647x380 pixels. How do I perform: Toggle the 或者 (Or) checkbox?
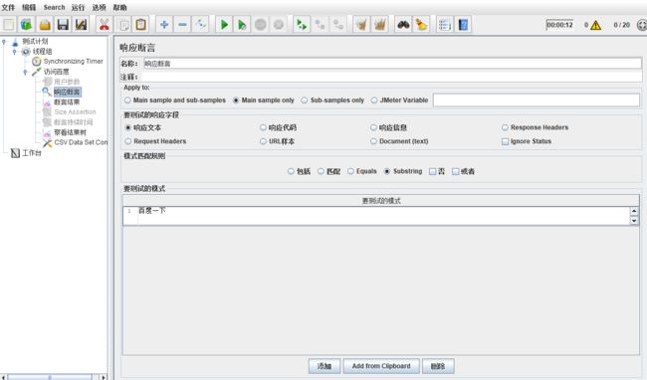(455, 171)
